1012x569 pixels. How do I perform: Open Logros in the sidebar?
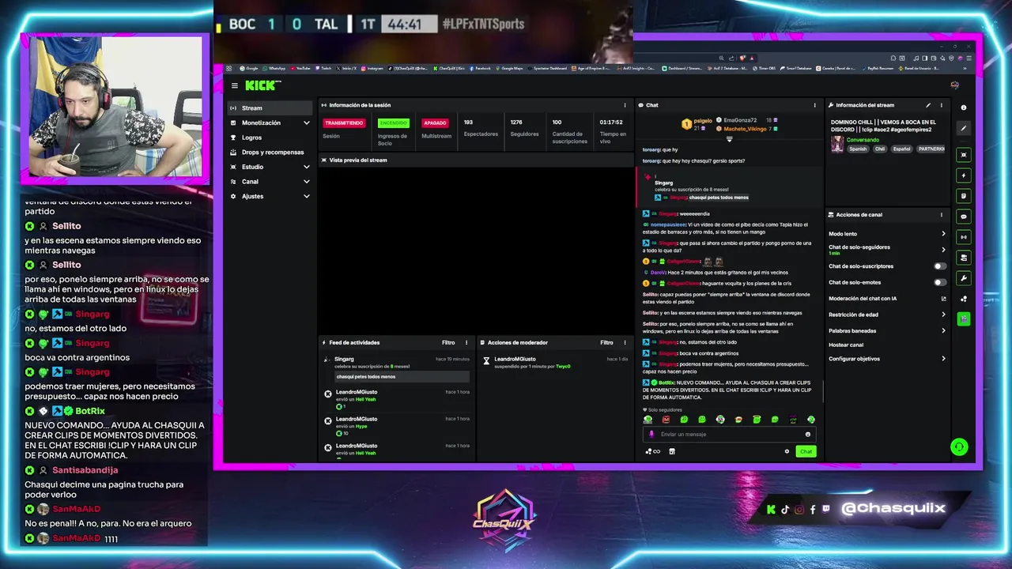tap(270, 138)
